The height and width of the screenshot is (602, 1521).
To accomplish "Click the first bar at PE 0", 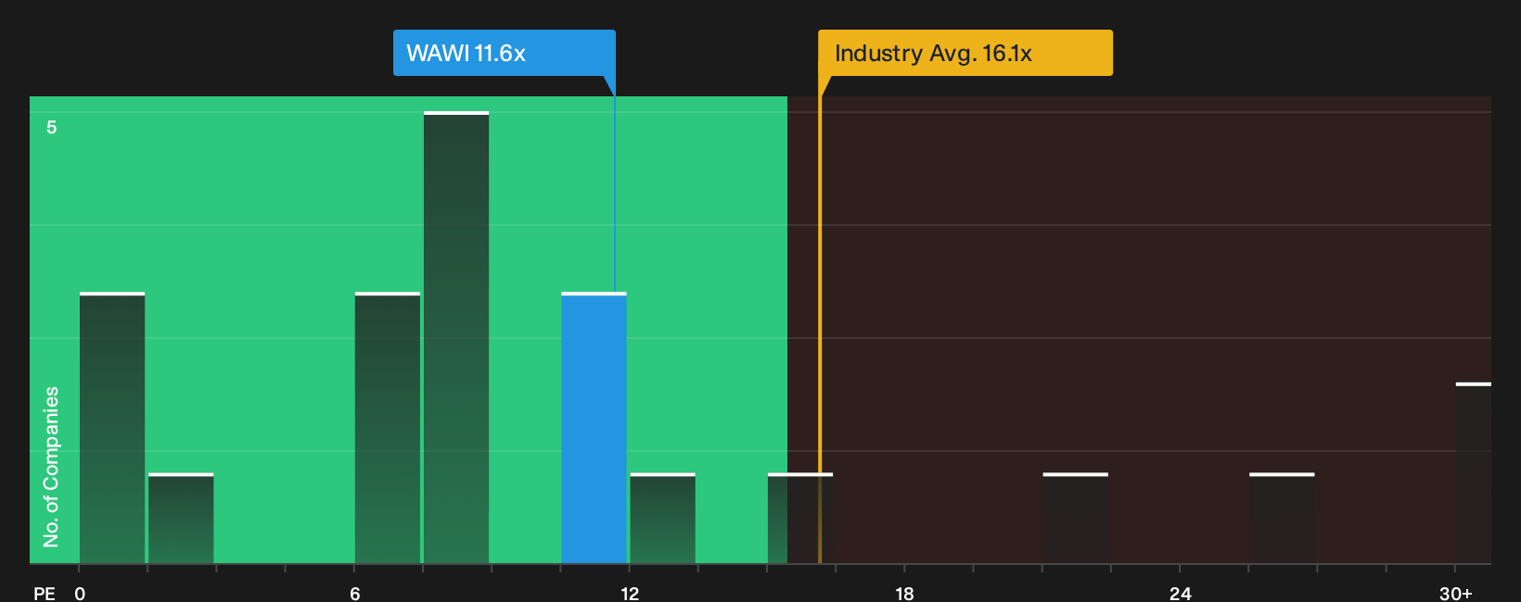I will coord(112,428).
